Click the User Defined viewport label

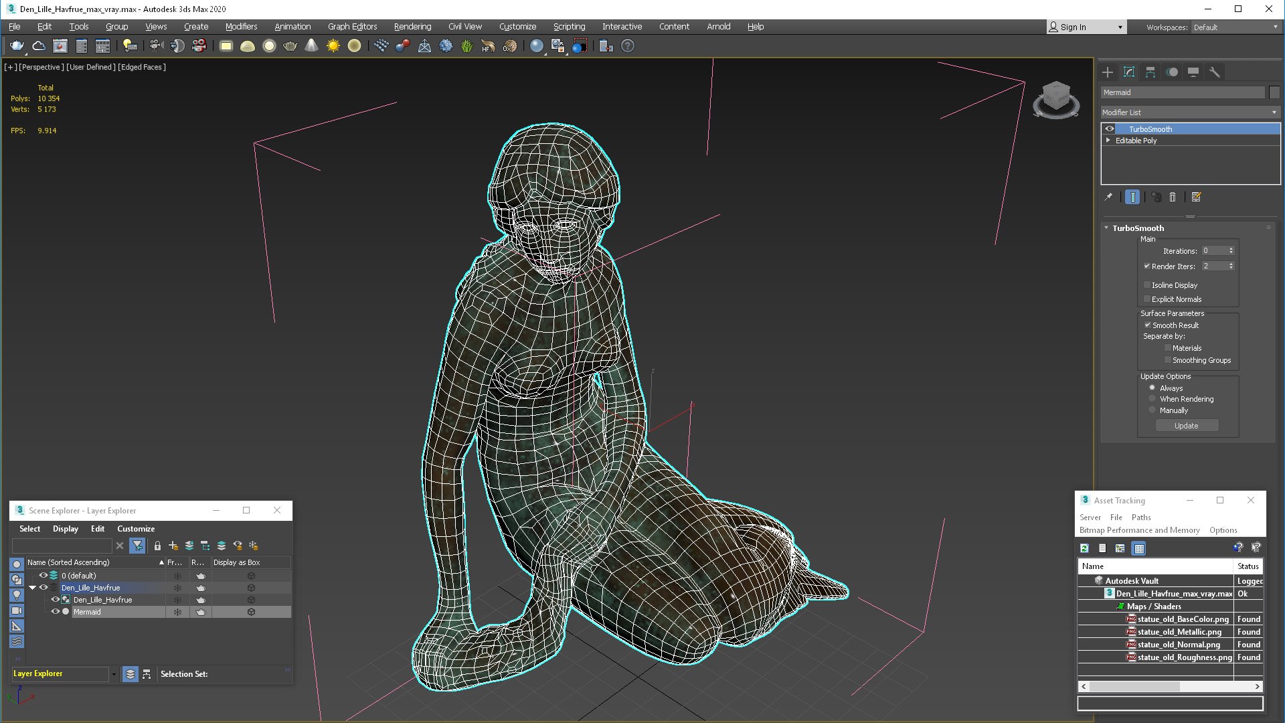coord(91,67)
